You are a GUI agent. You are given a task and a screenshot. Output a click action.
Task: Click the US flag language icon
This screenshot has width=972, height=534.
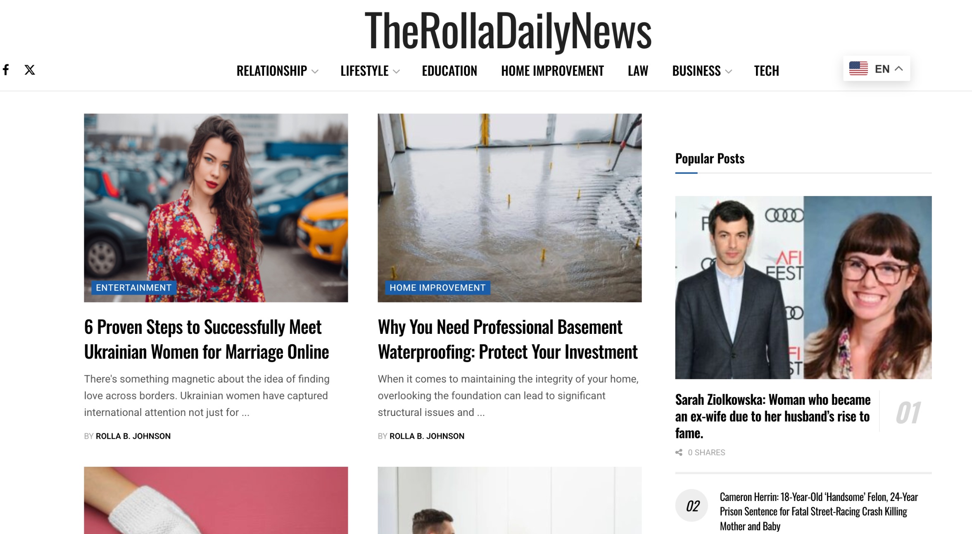858,69
